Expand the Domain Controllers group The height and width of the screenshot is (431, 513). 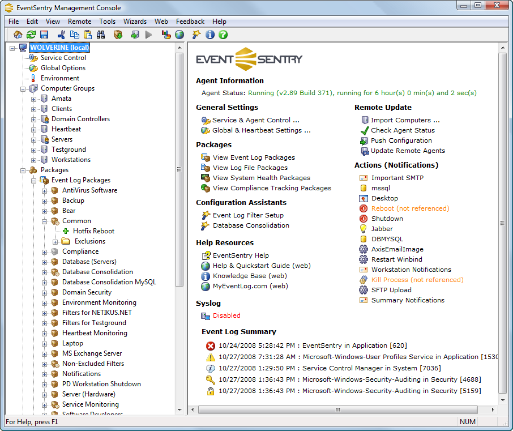pyautogui.click(x=33, y=120)
